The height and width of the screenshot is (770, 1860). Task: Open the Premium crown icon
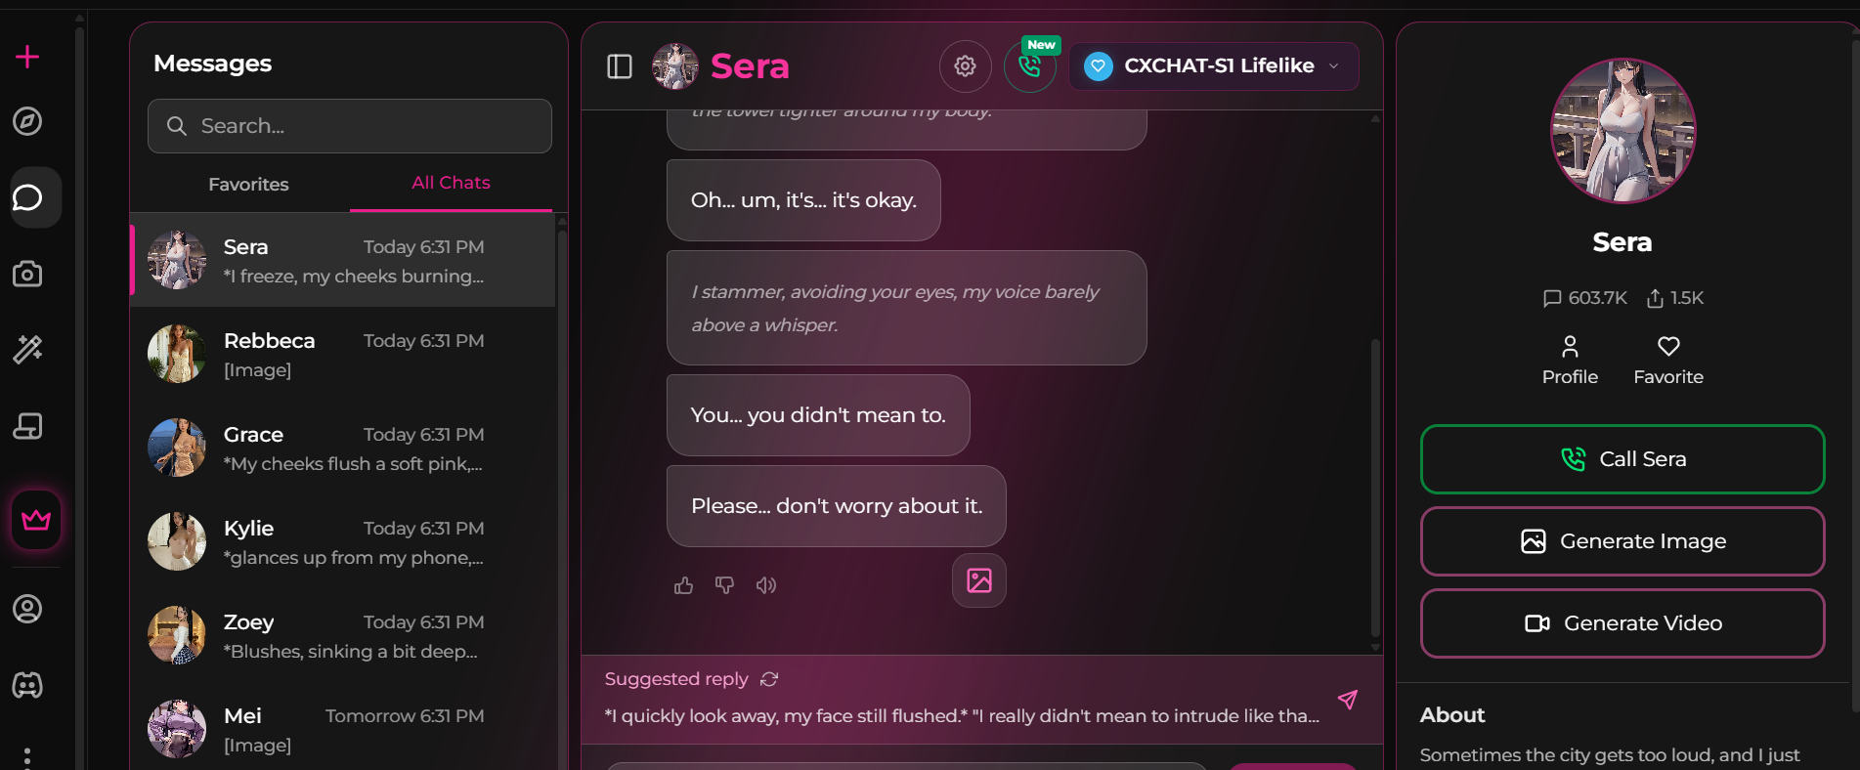35,520
